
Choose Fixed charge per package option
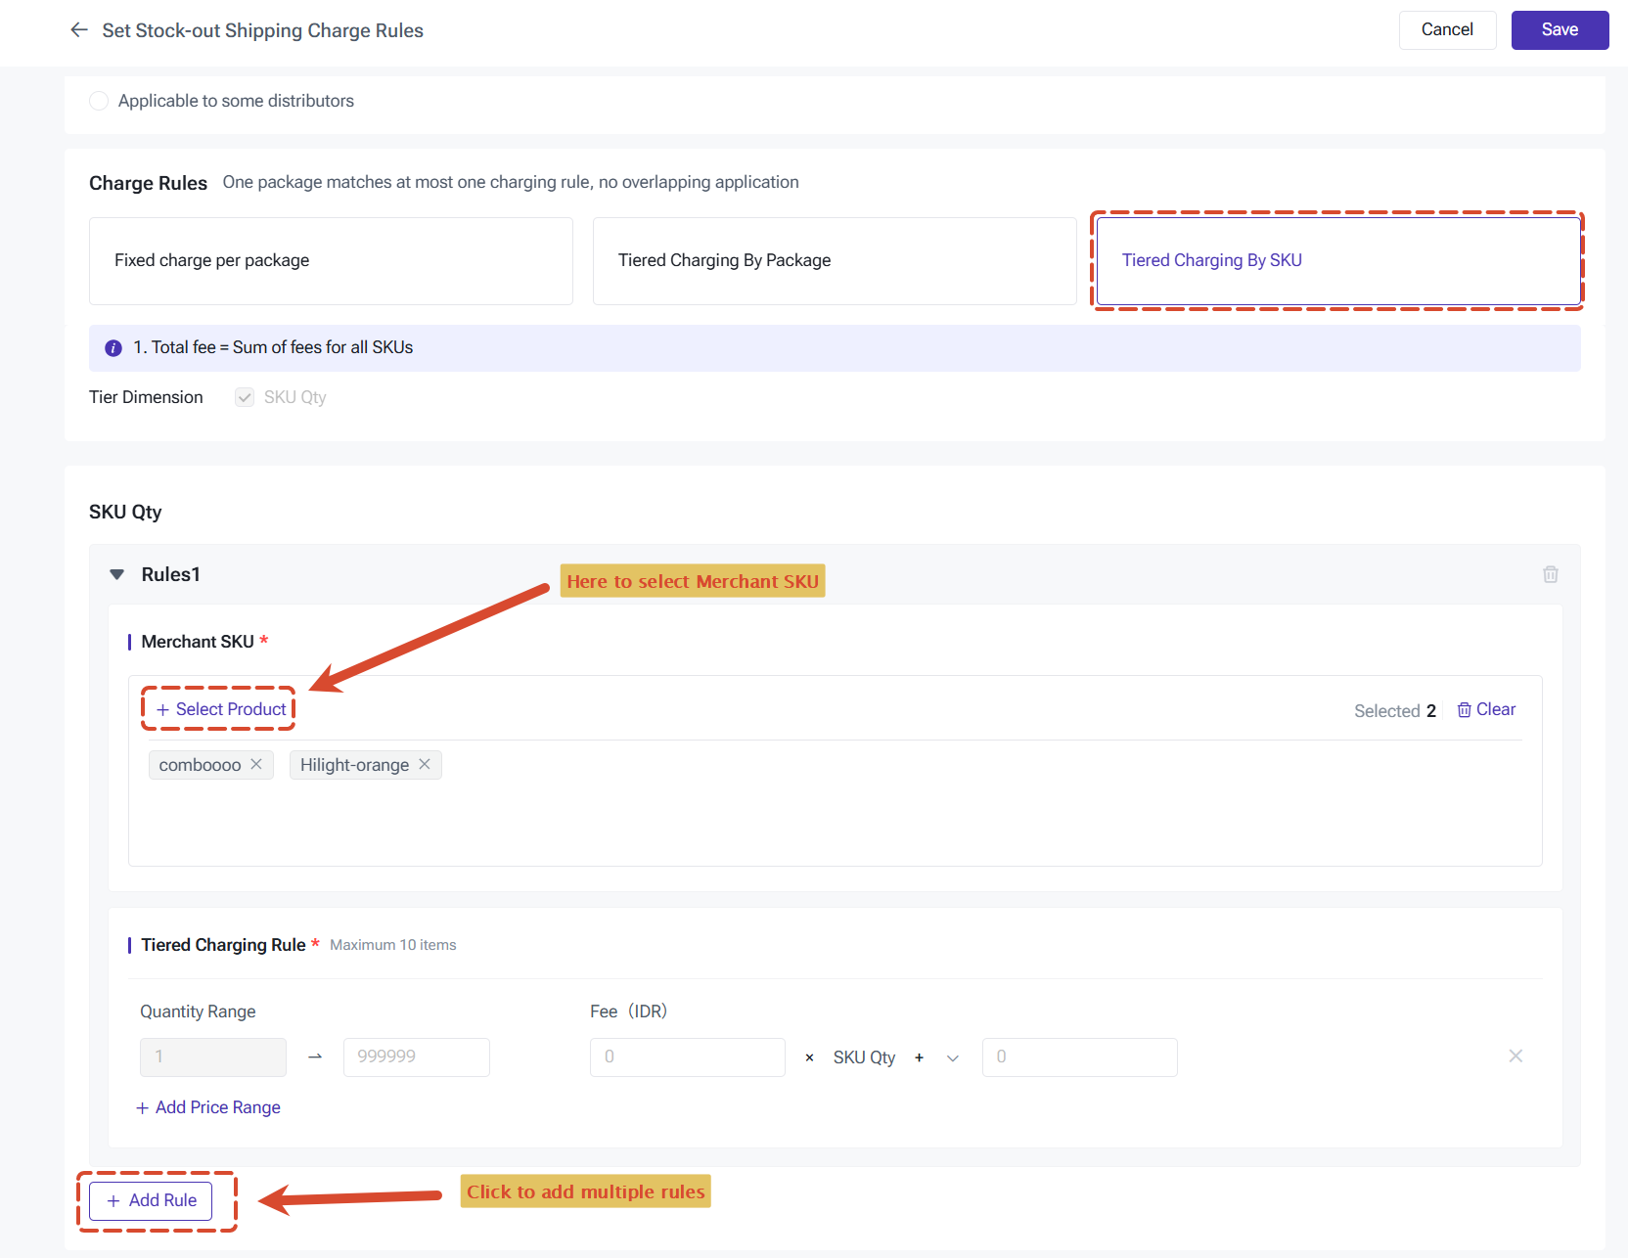click(331, 261)
